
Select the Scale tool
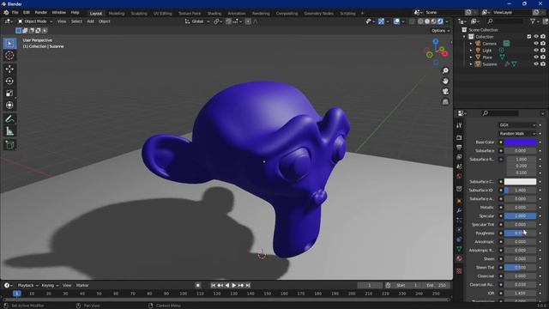click(x=9, y=94)
